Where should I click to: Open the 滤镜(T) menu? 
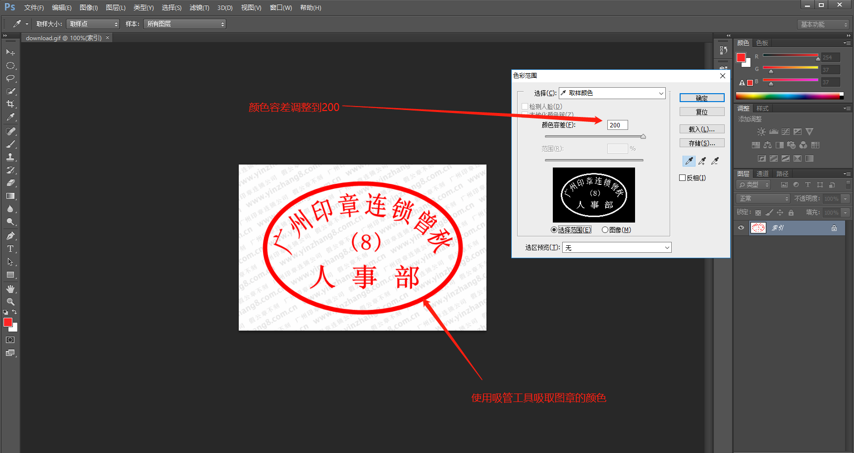[x=200, y=8]
